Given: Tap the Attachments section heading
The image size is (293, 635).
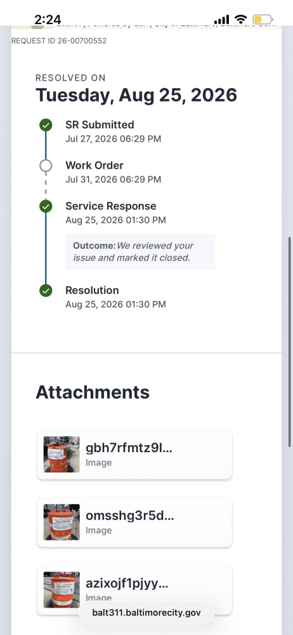Looking at the screenshot, I should [x=93, y=392].
